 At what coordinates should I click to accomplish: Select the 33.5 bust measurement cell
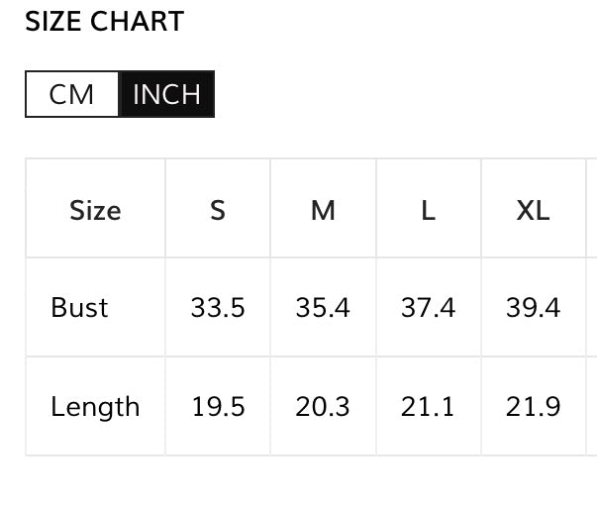(218, 308)
